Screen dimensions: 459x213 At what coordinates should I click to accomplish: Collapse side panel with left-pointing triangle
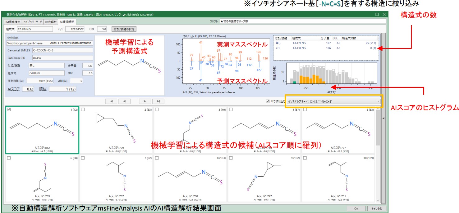tap(383, 118)
